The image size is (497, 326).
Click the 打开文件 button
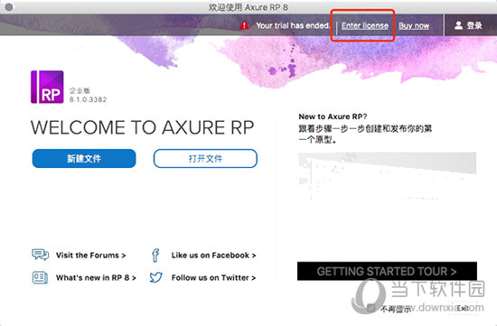[x=205, y=158]
